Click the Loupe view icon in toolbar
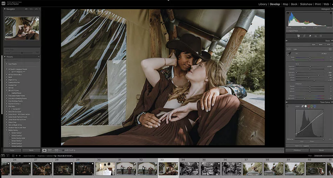The image size is (333, 178). pyautogui.click(x=45, y=150)
